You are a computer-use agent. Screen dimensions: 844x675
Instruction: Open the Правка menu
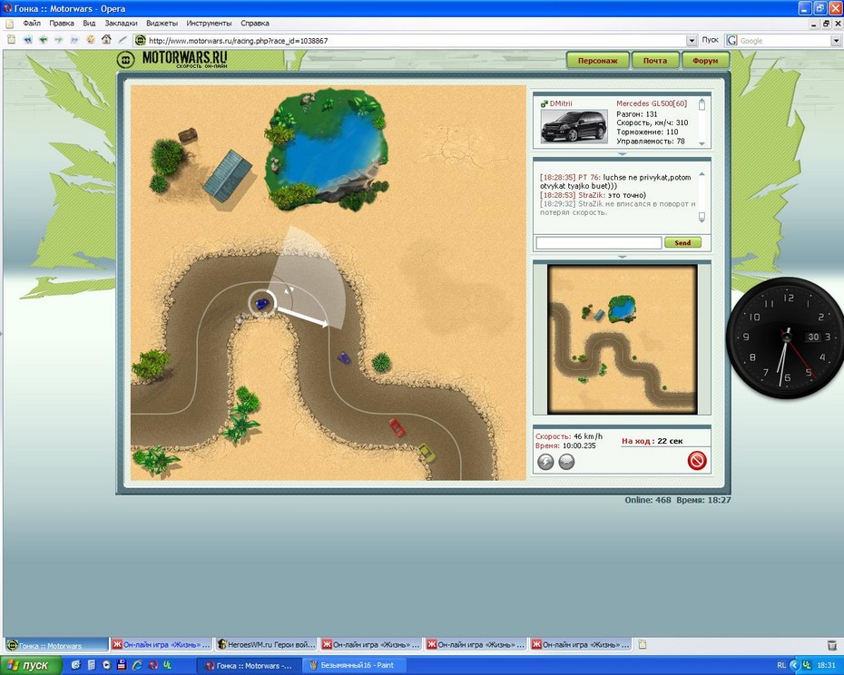click(x=62, y=24)
